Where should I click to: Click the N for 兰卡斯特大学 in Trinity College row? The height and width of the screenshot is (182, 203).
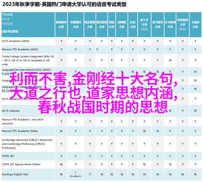(170, 60)
